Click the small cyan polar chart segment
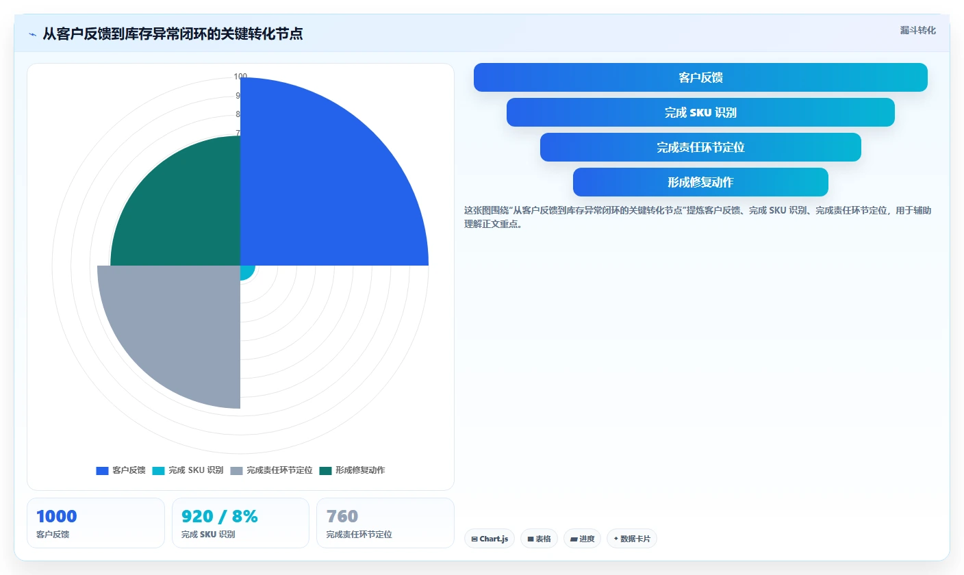Image resolution: width=964 pixels, height=575 pixels. [246, 272]
